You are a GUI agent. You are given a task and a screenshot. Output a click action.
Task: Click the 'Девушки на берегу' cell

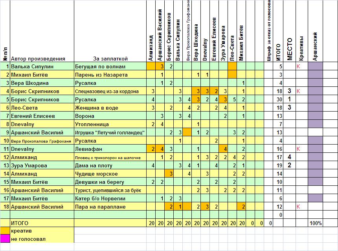(110, 182)
